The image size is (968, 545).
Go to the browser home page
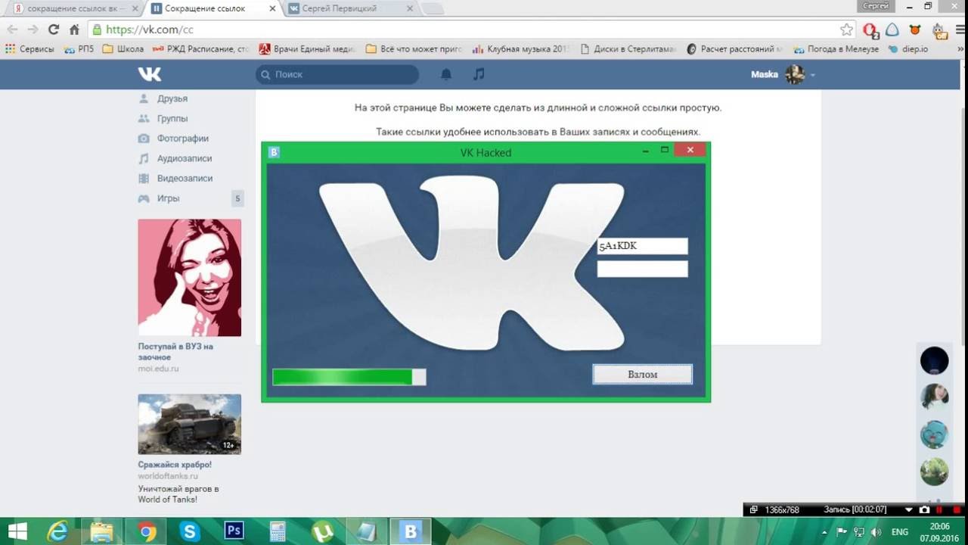pyautogui.click(x=74, y=30)
